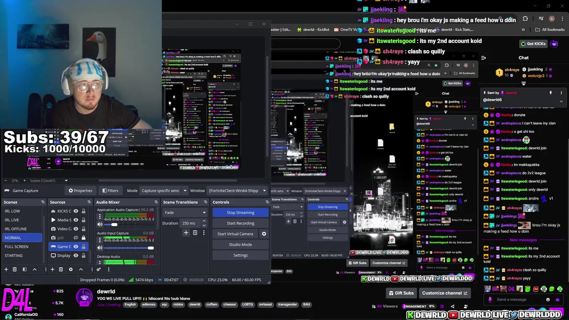Image resolution: width=569 pixels, height=320 pixels.
Task: Show the hidden ps5 source
Action: coord(76,238)
